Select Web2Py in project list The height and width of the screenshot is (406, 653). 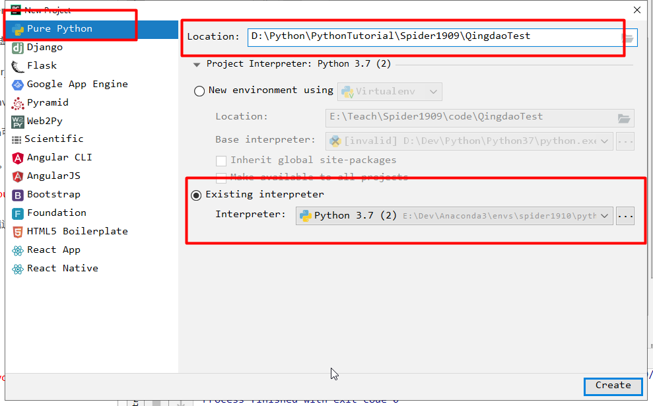pos(92,121)
